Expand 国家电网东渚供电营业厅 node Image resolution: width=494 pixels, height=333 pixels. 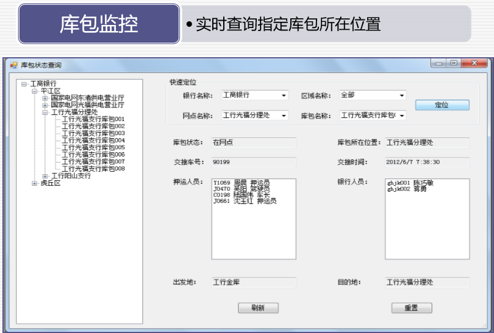tap(45, 98)
